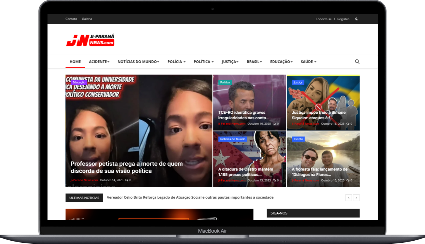
Task: Click the left arrow on the news ticker
Action: coord(348,198)
